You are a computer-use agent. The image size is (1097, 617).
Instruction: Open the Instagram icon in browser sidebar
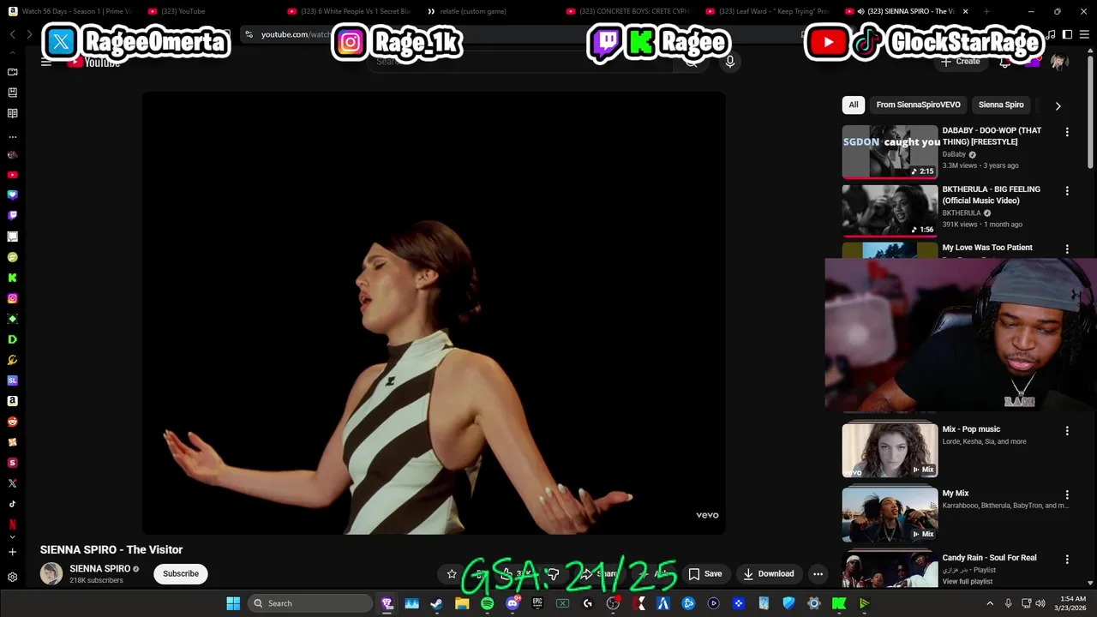12,298
